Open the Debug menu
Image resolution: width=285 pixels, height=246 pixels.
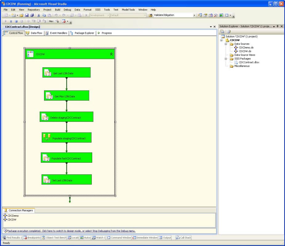click(x=67, y=10)
